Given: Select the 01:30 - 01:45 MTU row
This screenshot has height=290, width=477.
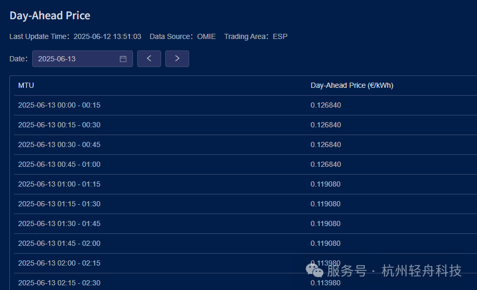Looking at the screenshot, I should pyautogui.click(x=59, y=223).
